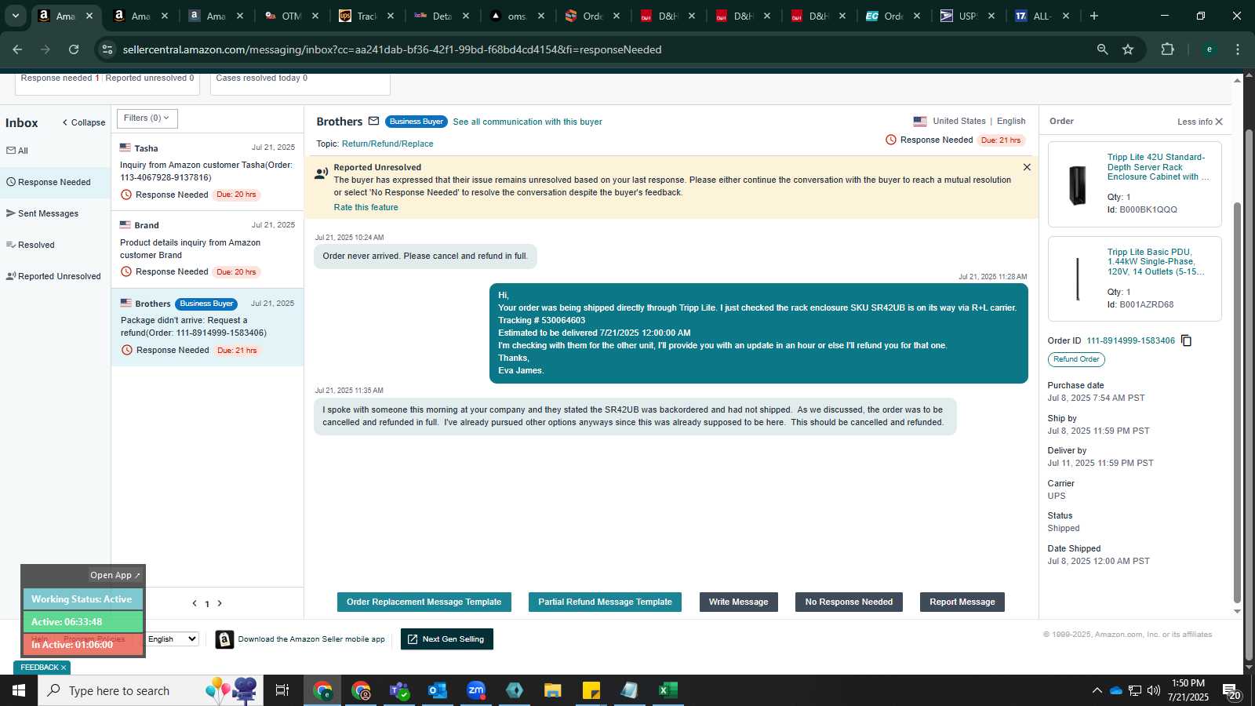
Task: Show hidden system tray icons
Action: [1097, 690]
